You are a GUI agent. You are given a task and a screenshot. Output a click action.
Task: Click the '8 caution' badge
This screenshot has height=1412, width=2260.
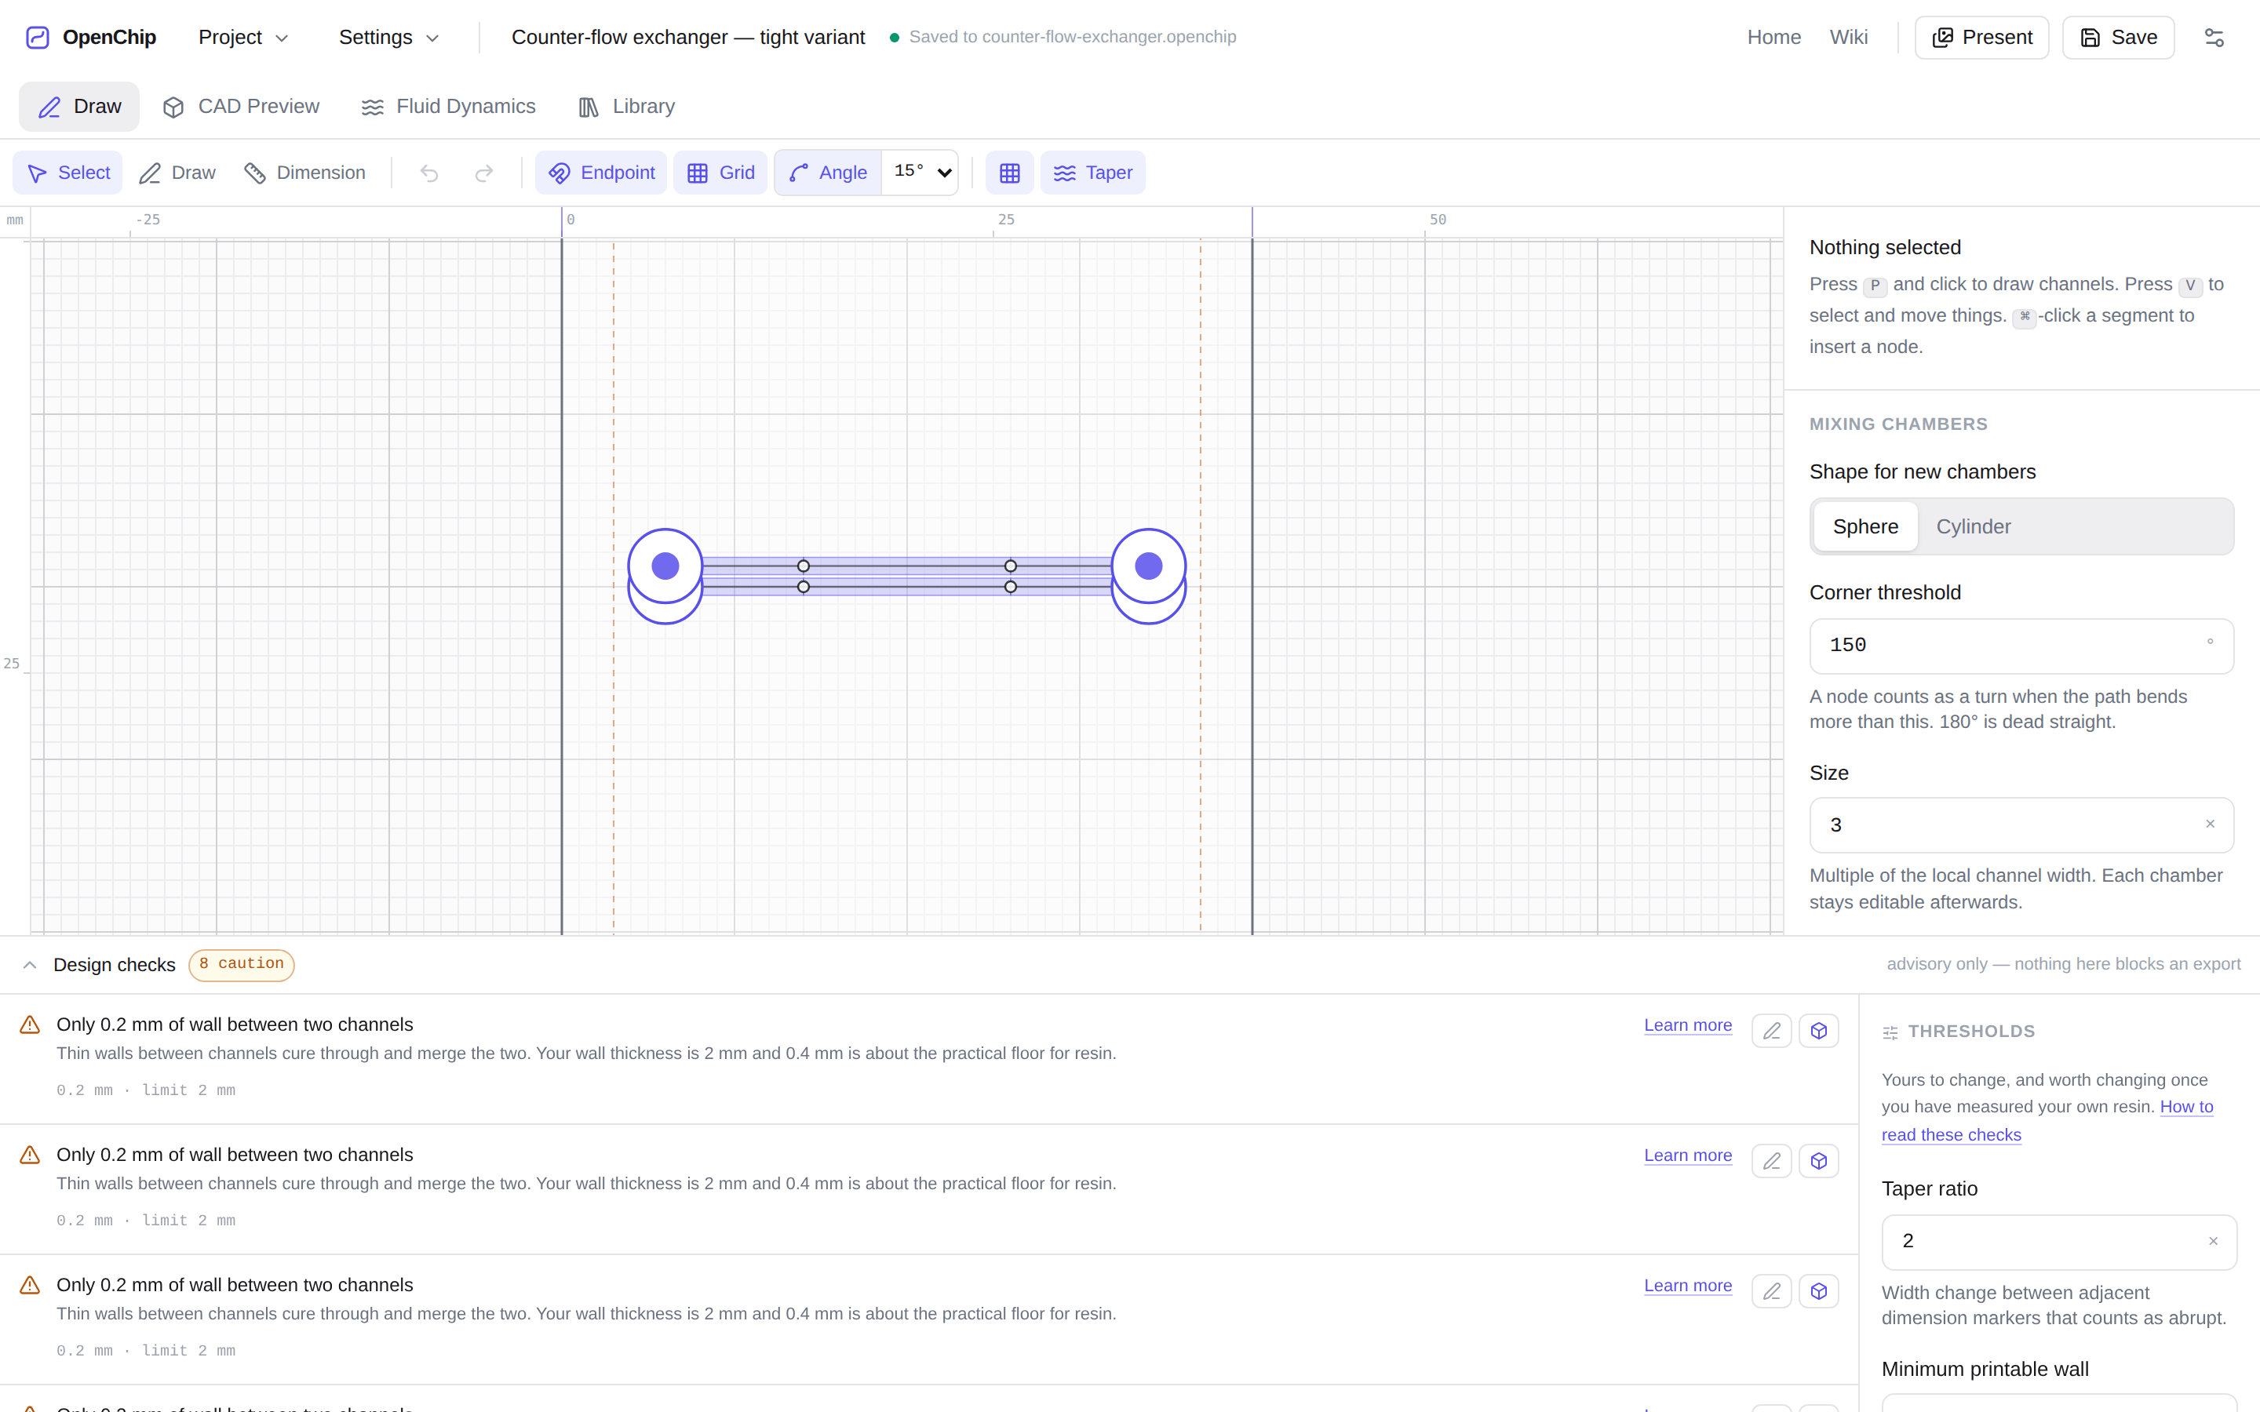click(x=241, y=964)
